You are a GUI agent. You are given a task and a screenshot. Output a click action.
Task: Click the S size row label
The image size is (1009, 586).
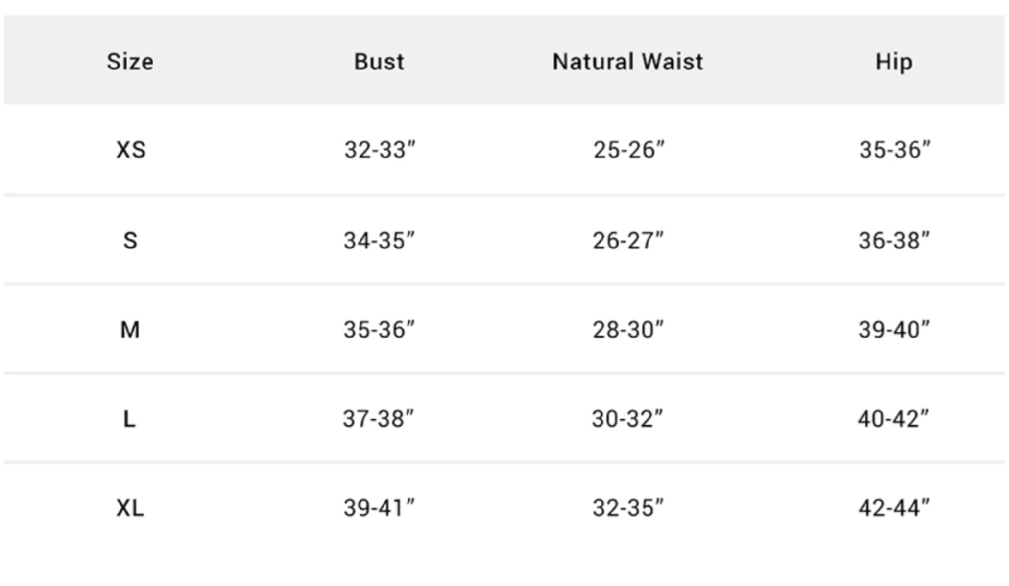click(130, 241)
